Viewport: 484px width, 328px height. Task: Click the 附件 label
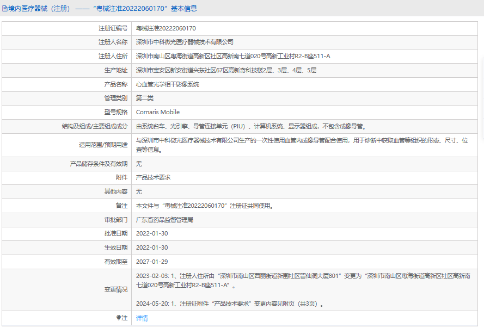click(x=121, y=177)
